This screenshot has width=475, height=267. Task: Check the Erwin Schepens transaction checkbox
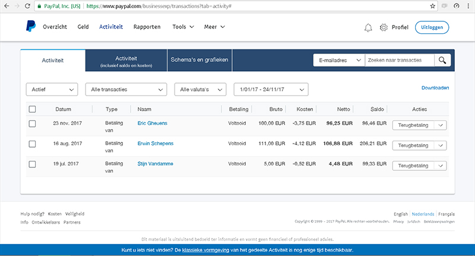click(x=32, y=144)
